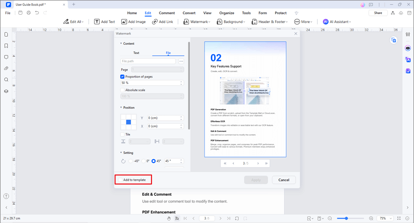Open the Layers sidebar panel
Image resolution: width=414 pixels, height=223 pixels.
pyautogui.click(x=6, y=92)
